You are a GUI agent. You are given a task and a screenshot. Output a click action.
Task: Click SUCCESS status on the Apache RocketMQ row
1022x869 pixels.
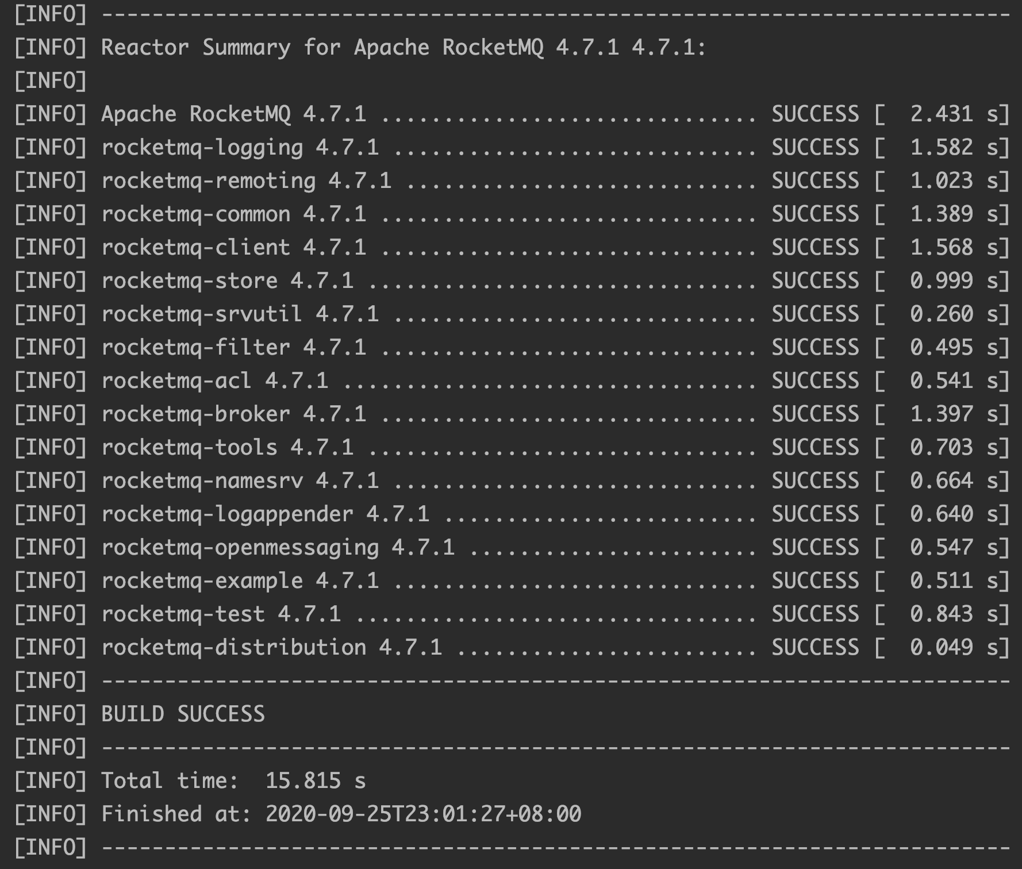coord(815,114)
